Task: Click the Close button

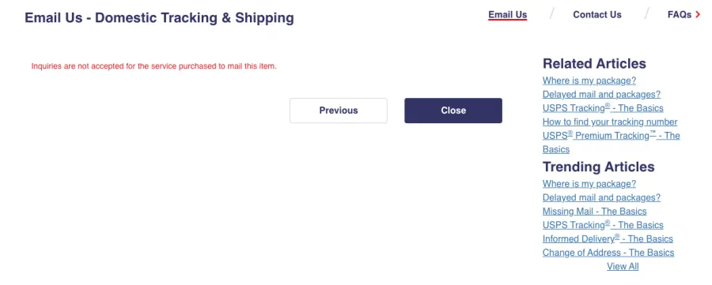Action: tap(453, 111)
